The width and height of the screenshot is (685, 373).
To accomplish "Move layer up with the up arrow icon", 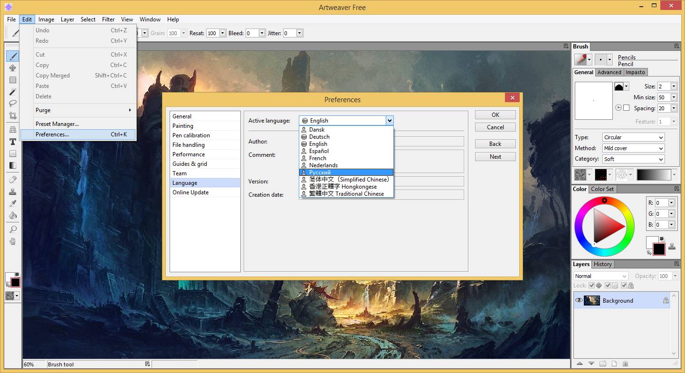I will (580, 364).
